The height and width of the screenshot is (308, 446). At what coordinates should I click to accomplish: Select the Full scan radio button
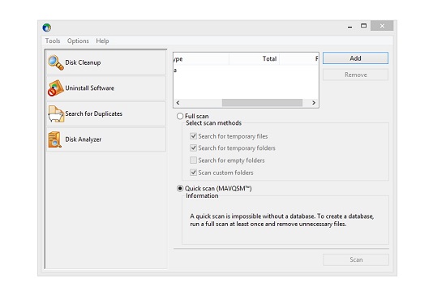[180, 116]
